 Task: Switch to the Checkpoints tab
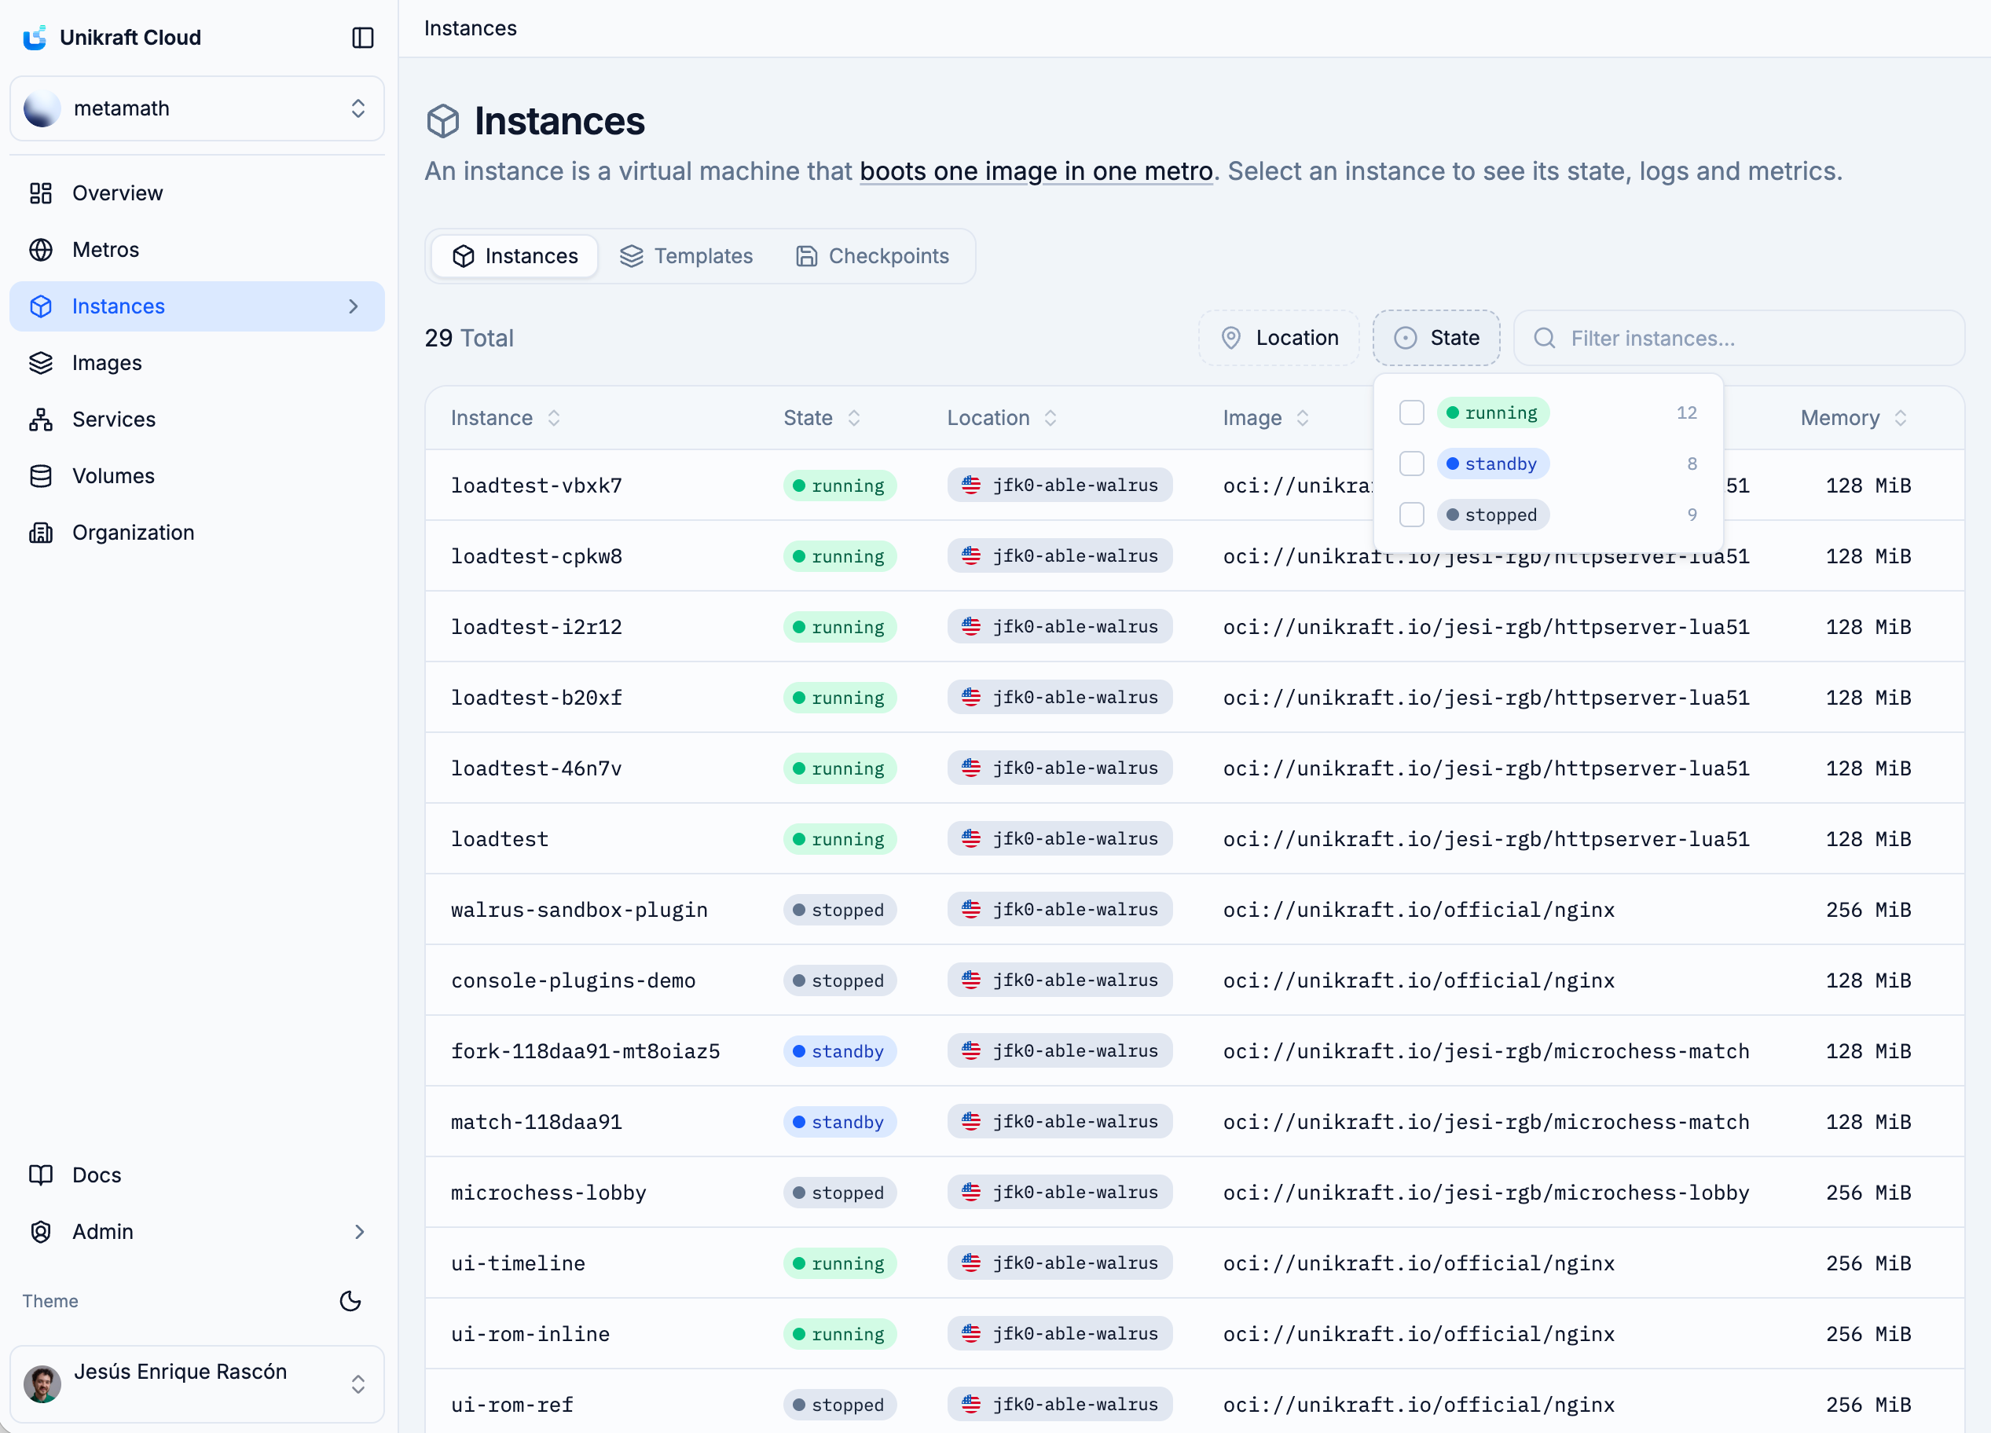pos(873,256)
